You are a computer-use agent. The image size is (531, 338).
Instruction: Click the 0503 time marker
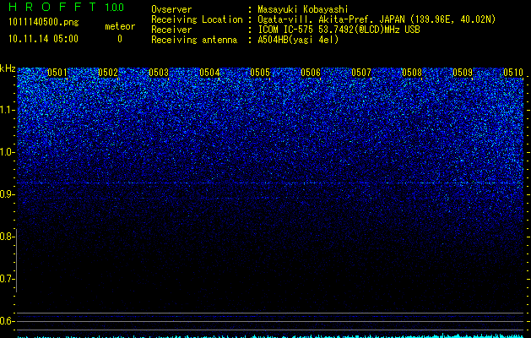(x=159, y=73)
